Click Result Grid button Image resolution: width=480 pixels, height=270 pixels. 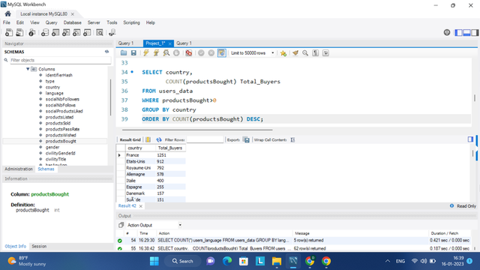(x=130, y=139)
